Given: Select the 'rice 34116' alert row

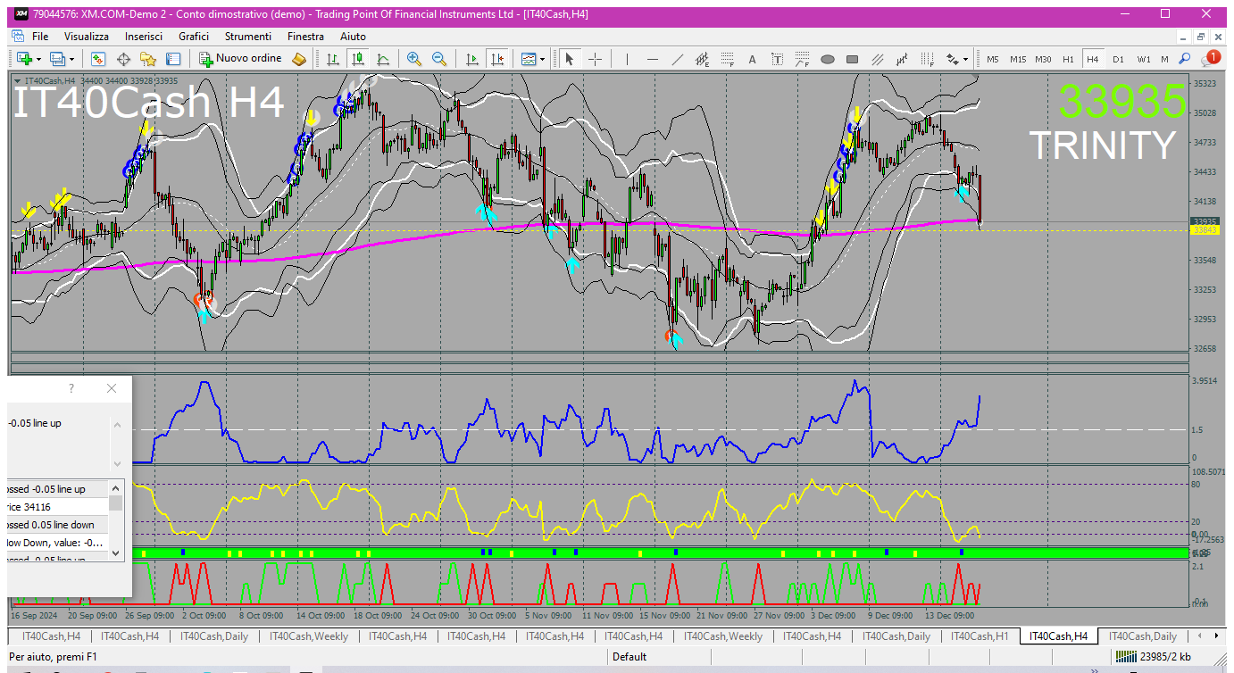Looking at the screenshot, I should point(57,507).
